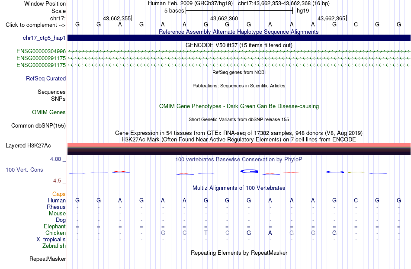Click the Window Position label

tap(45, 3)
